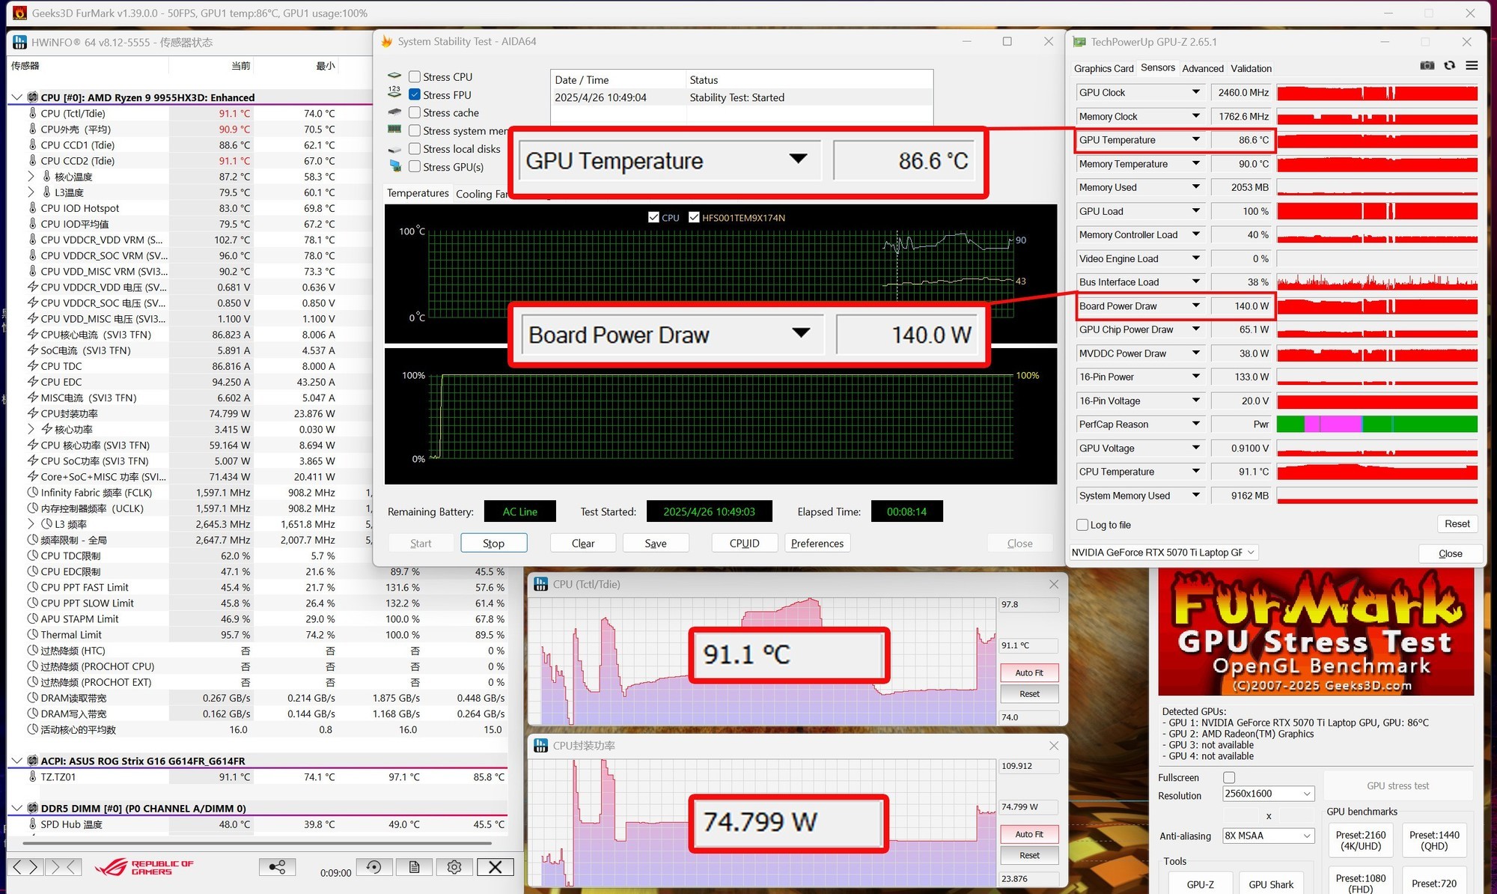
Task: Switch to Validation tab in GPU-Z
Action: coord(1251,68)
